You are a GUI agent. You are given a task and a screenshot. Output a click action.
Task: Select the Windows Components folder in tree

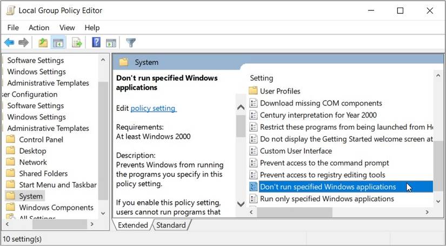click(x=56, y=208)
